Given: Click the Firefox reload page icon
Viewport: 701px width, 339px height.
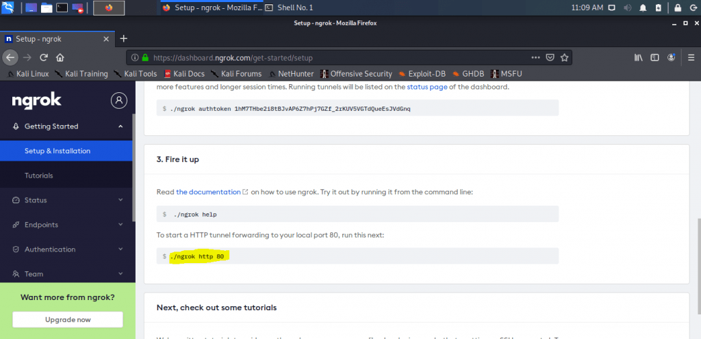Looking at the screenshot, I should (x=44, y=57).
